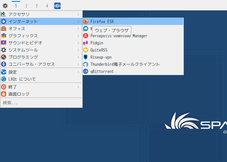Expand the グラフィックス submenu arrow
Screen dimensions: 227x162
click(78, 36)
